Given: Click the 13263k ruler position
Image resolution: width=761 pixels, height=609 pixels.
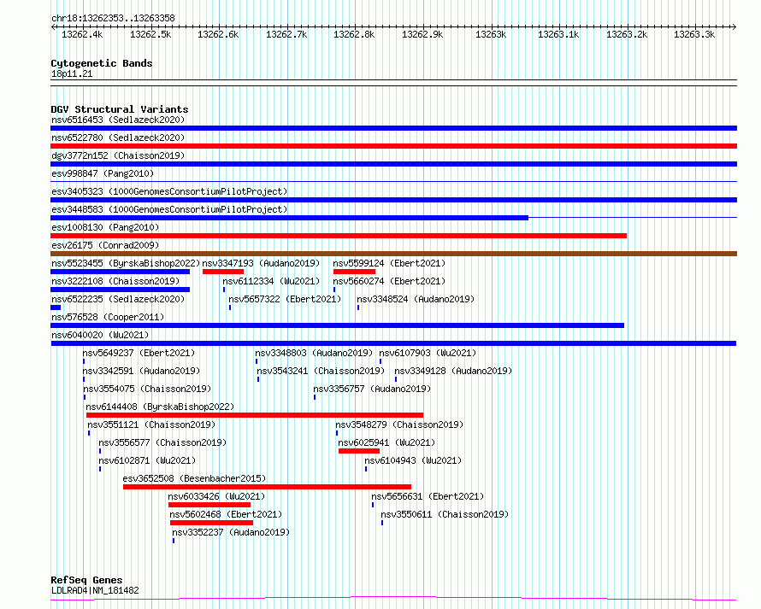Looking at the screenshot, I should coord(491,35).
